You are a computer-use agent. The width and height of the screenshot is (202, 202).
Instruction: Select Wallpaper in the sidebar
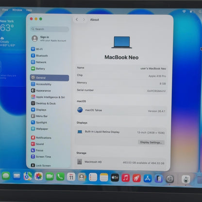[40, 129]
